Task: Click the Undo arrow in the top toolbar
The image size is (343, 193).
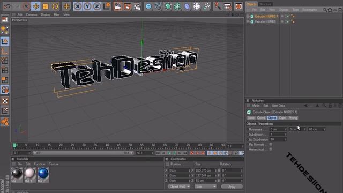Action: 7,6
